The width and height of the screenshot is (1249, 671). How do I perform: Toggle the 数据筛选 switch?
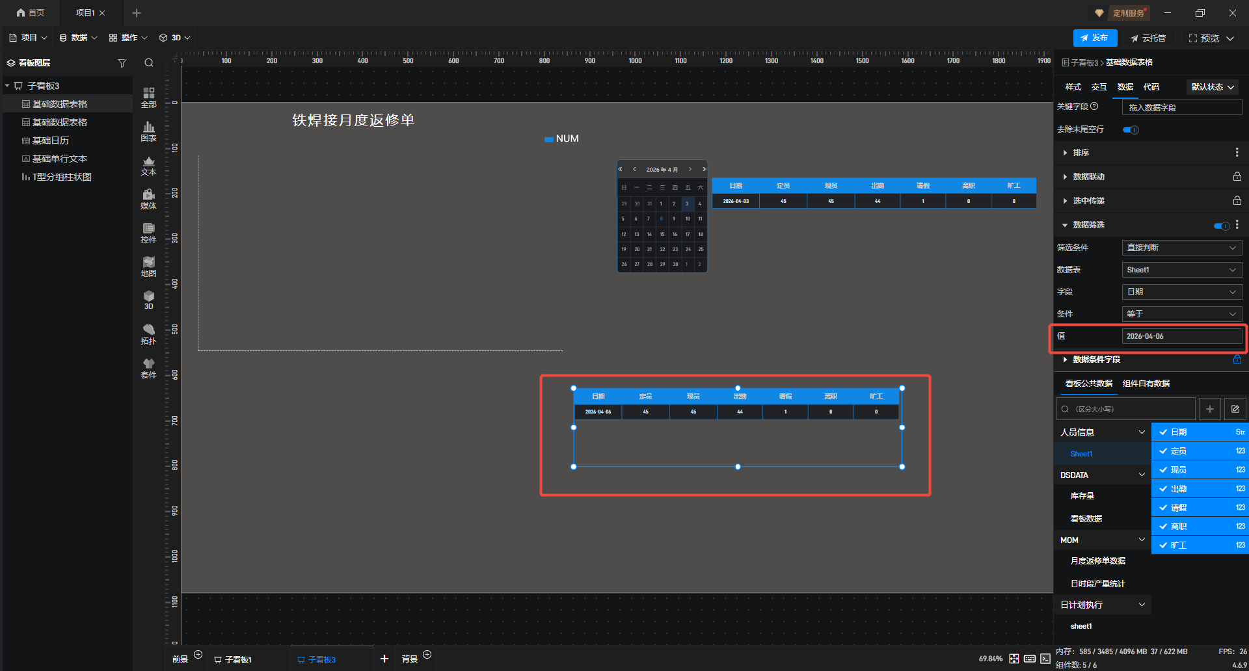(1221, 226)
